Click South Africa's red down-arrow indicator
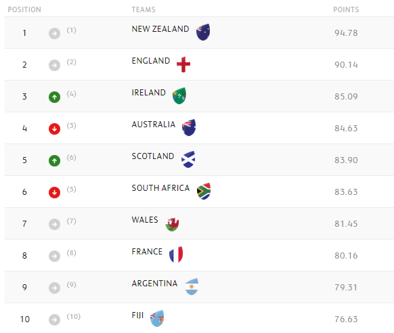Image resolution: width=394 pixels, height=333 pixels. pos(55,193)
